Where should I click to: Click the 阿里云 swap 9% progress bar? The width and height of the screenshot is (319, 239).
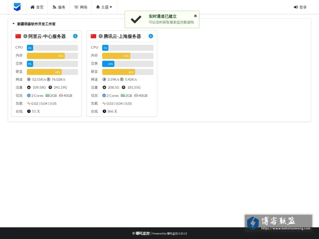tap(52, 64)
